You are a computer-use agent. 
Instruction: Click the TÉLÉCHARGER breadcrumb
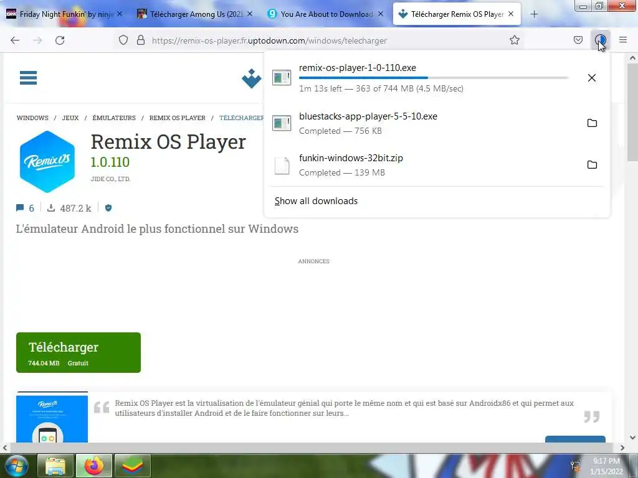pyautogui.click(x=242, y=118)
